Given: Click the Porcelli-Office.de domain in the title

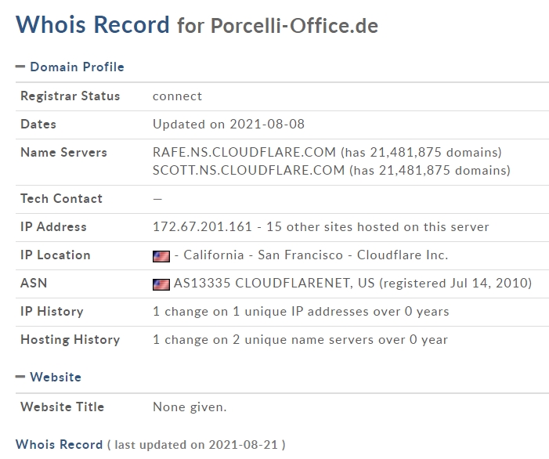Looking at the screenshot, I should tap(294, 26).
